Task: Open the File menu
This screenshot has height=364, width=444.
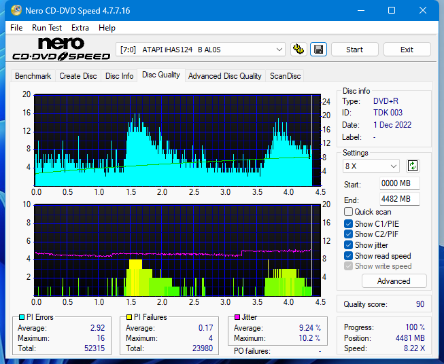Action: (16, 28)
